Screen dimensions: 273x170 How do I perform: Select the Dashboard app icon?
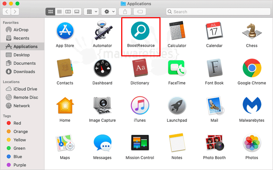(102, 68)
